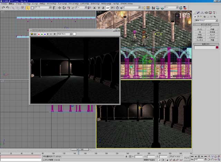The image size is (221, 162).
Task: Click the Use Pivot Point Center icon
Action: coord(89,8)
